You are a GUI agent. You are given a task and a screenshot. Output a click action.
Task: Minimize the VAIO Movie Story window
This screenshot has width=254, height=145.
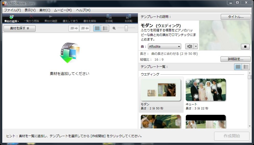point(231,3)
